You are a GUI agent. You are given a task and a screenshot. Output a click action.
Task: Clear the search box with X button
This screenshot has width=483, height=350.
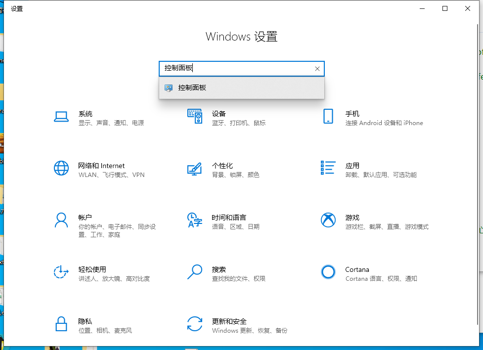[x=317, y=69]
